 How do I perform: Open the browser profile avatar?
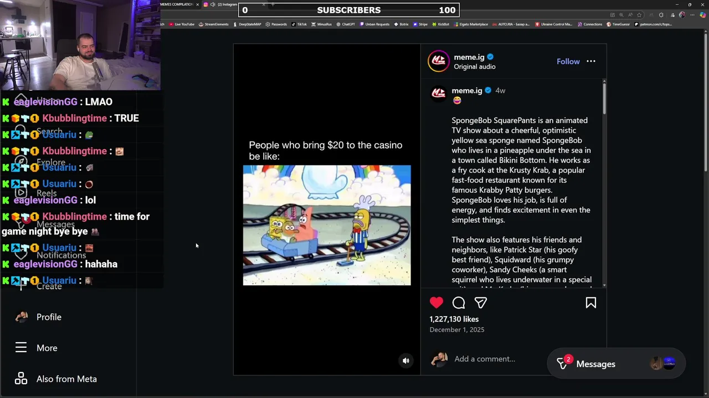682,15
